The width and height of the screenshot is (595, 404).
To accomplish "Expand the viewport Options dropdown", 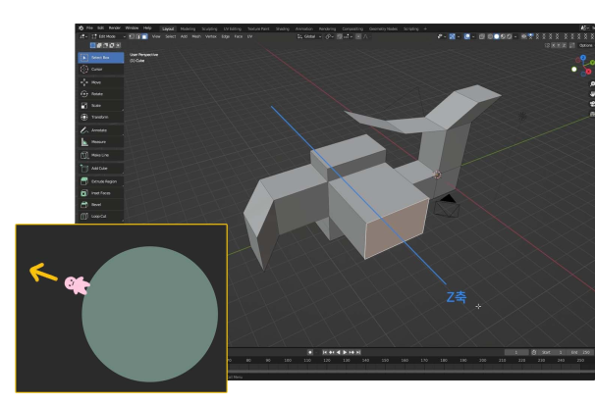I will [585, 45].
